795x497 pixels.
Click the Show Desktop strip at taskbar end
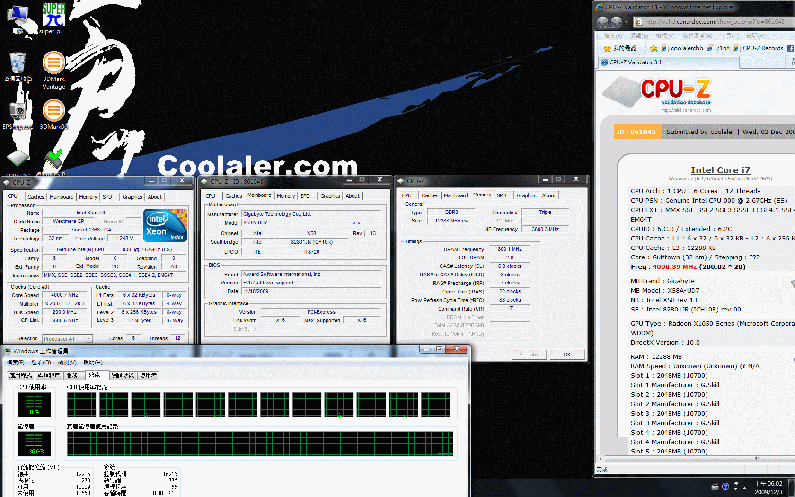point(791,488)
